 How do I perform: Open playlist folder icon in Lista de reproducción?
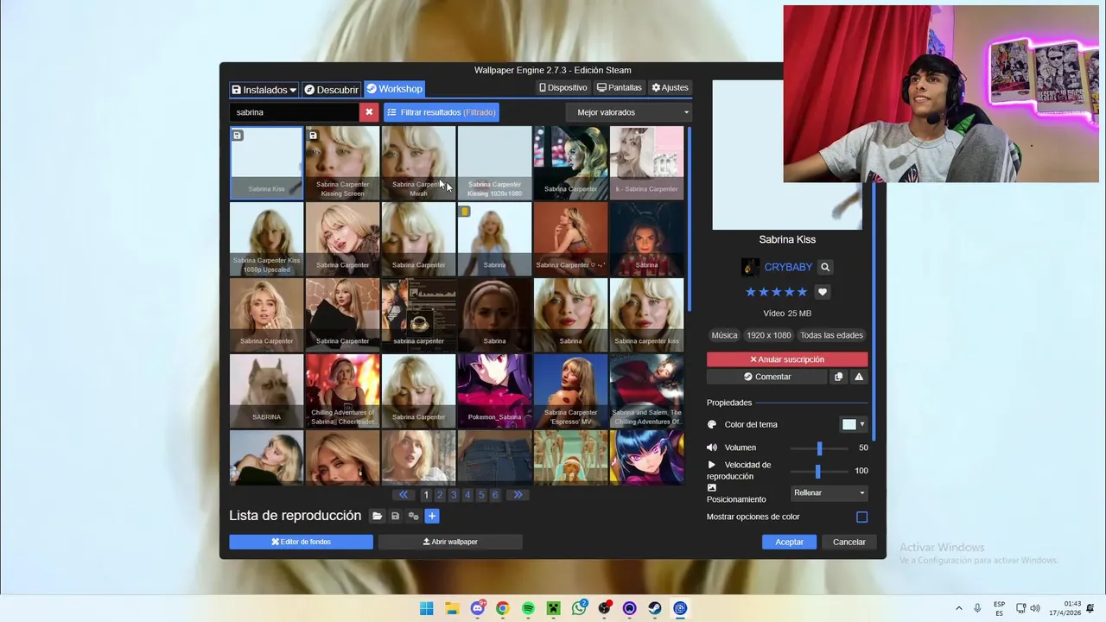point(377,516)
